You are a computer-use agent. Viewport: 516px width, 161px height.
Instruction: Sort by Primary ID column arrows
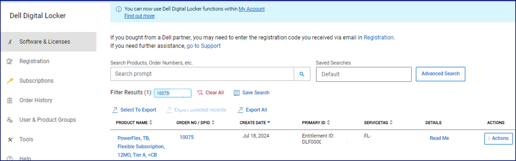[328, 122]
